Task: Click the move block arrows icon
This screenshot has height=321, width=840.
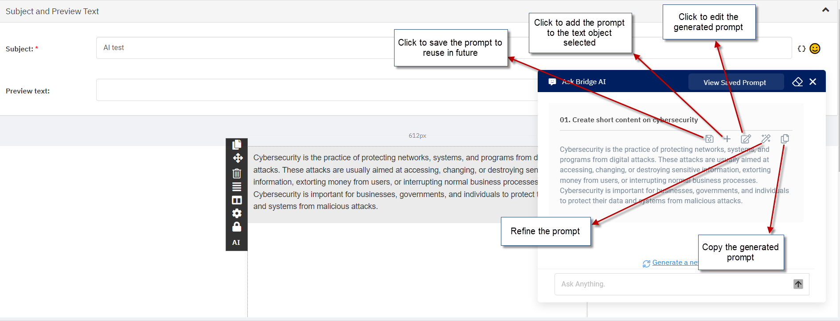Action: click(x=237, y=158)
